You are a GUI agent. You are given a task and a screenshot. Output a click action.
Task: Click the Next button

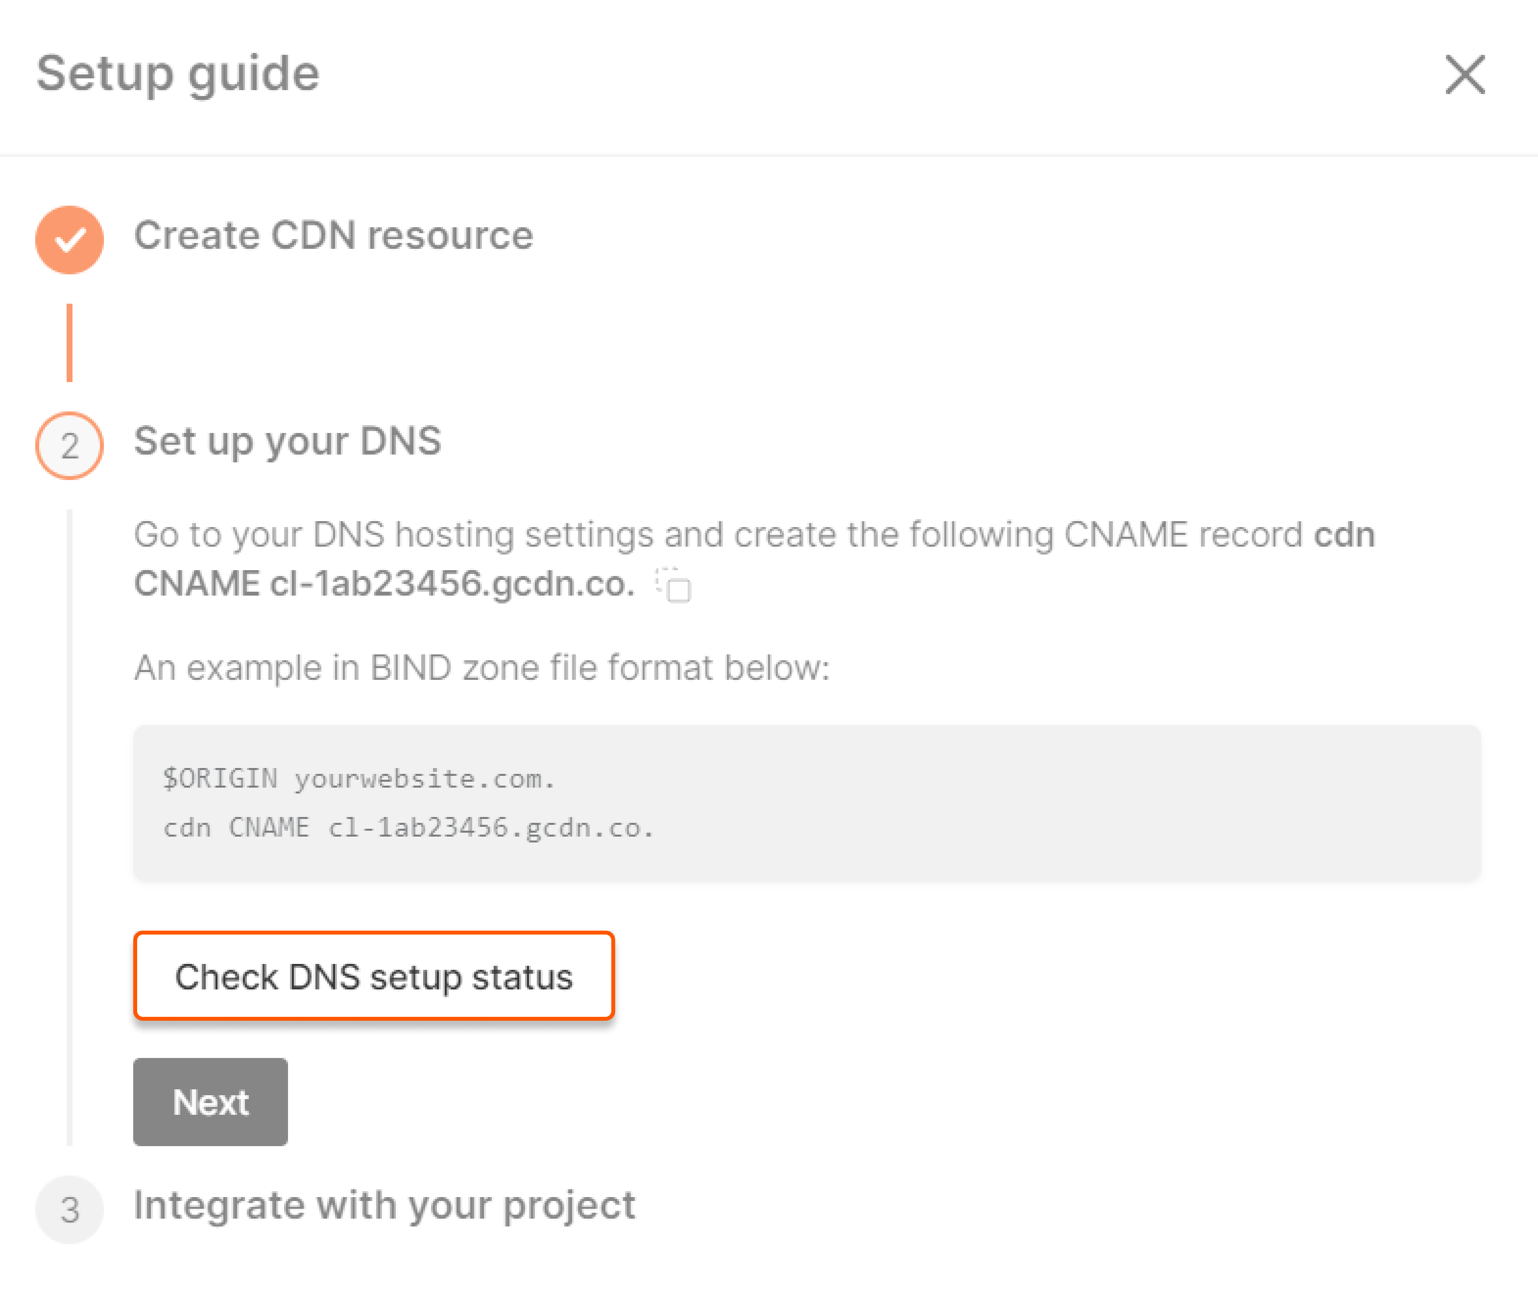coord(210,1102)
